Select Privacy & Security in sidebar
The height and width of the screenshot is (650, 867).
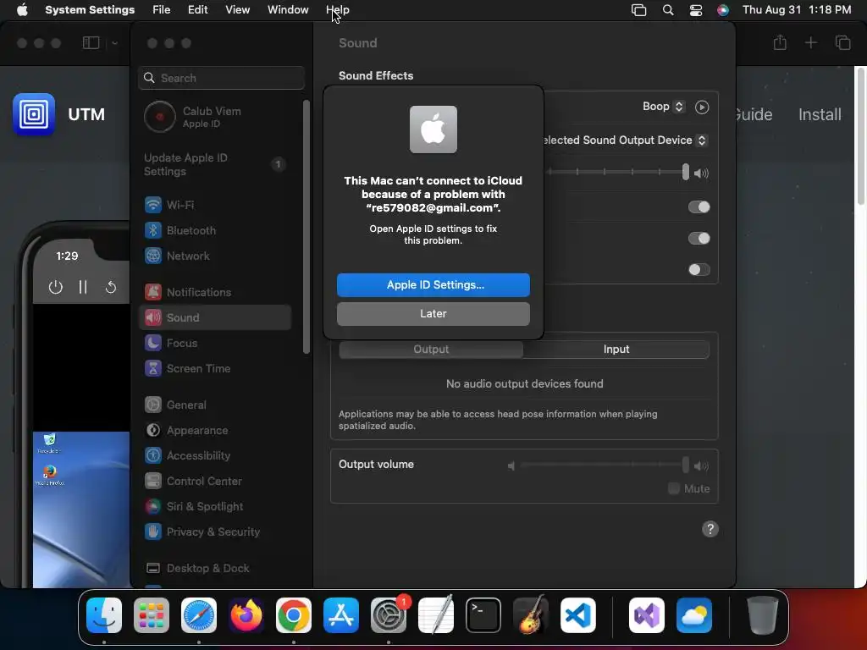coord(216,532)
